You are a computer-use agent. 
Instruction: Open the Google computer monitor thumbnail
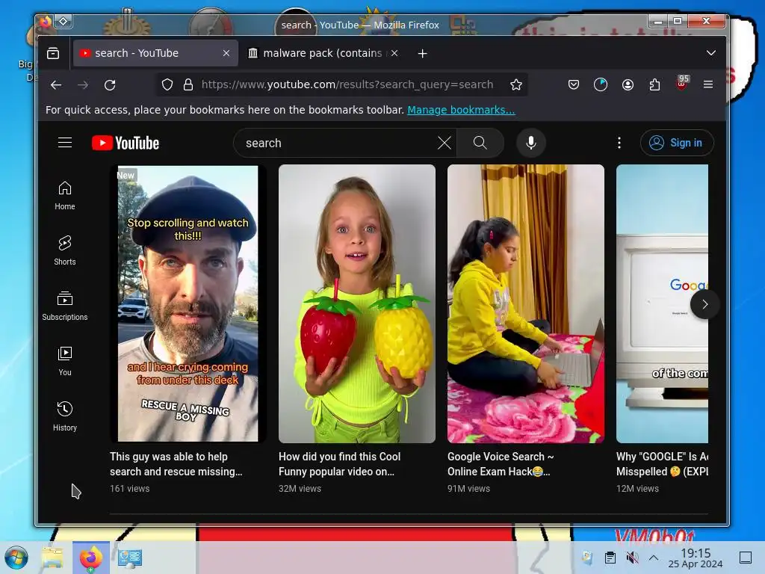tap(662, 303)
